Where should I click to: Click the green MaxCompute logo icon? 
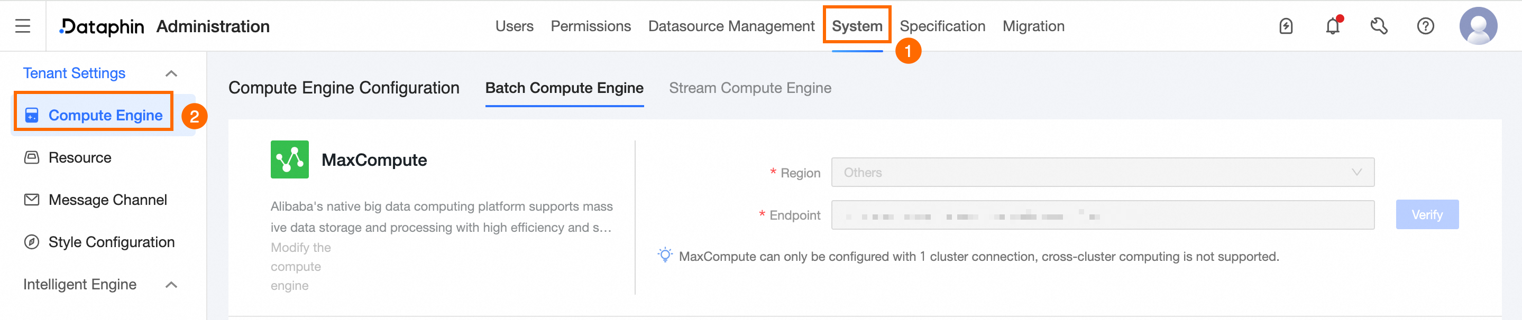pos(289,159)
